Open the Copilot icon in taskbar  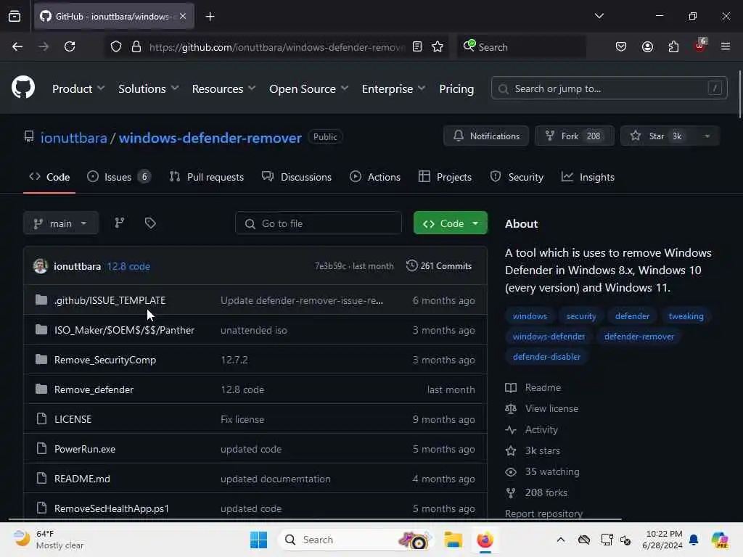720,540
